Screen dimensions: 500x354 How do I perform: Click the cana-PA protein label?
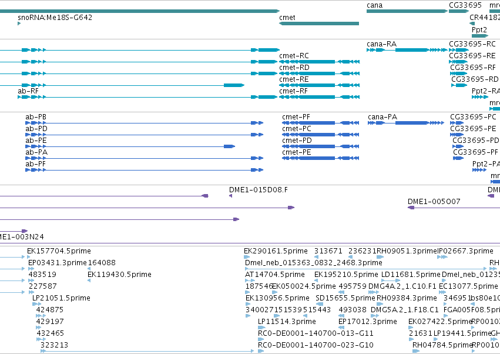[x=382, y=117]
